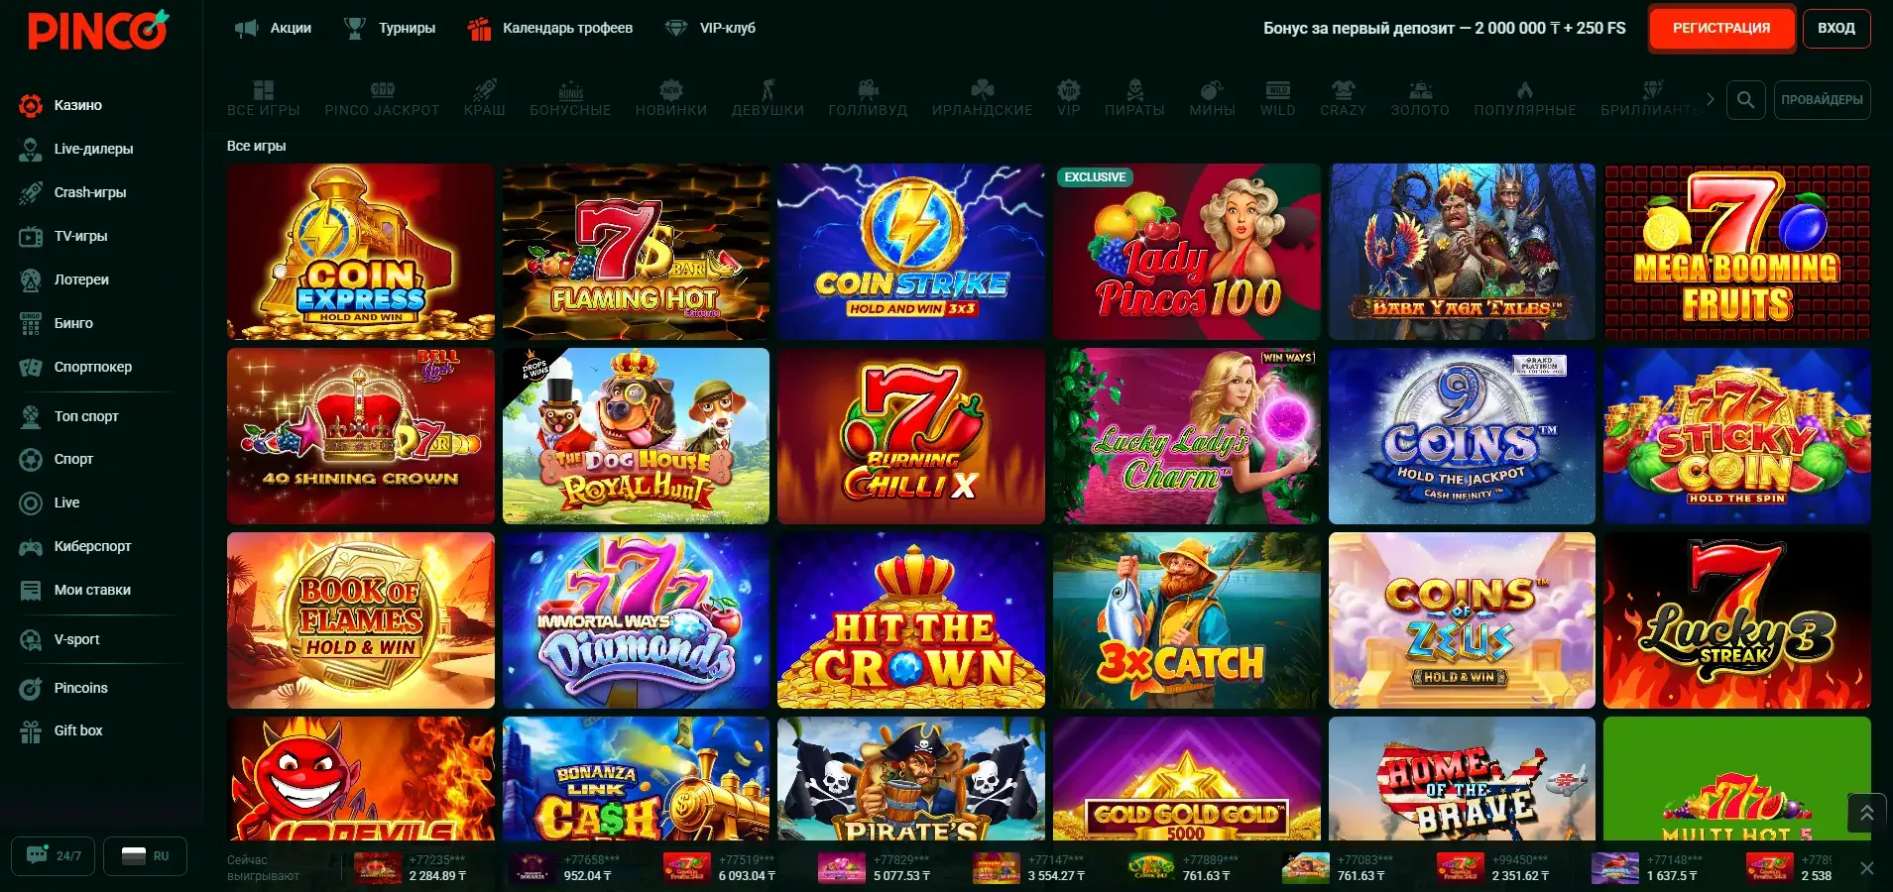Open the ПРОВАЙДЕРЫ button
The image size is (1893, 892).
(1822, 99)
